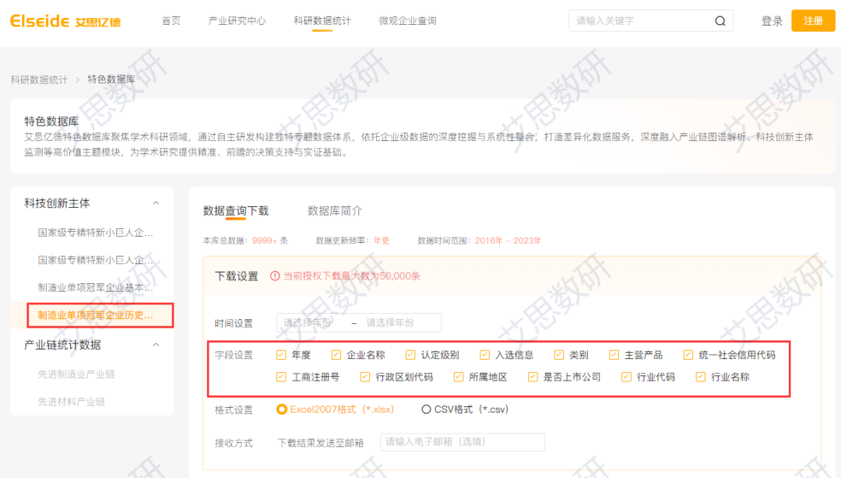Click the 年更 update frequency value
Image resolution: width=841 pixels, height=478 pixels.
pos(382,241)
